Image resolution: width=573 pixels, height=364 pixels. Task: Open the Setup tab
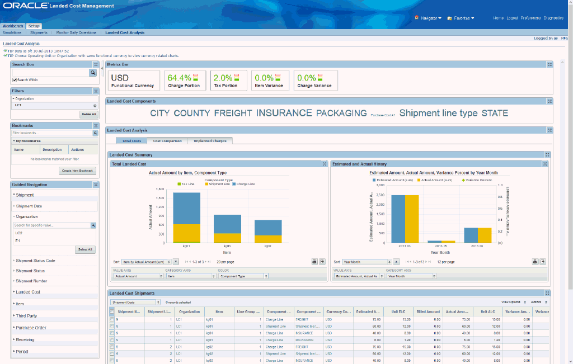coord(34,26)
